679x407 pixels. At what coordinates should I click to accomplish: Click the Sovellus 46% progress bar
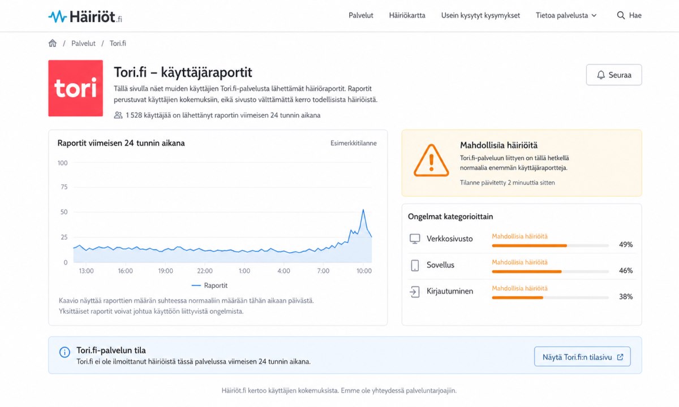(x=551, y=272)
